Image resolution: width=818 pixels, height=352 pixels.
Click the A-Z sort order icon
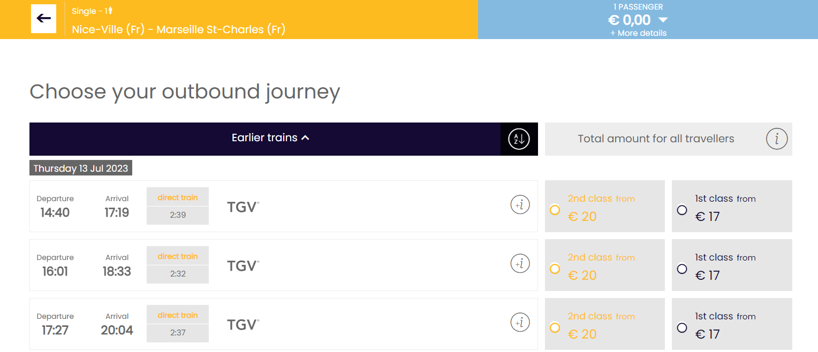click(x=519, y=139)
